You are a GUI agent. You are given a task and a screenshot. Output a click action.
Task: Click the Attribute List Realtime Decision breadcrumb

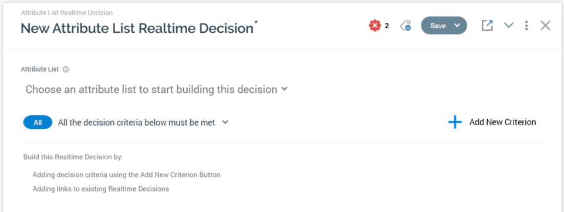point(66,12)
